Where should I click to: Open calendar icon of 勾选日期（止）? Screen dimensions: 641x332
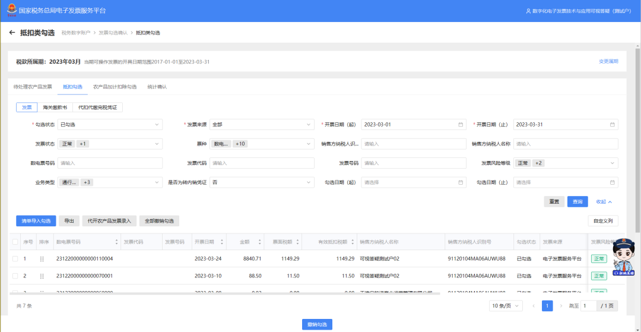(x=613, y=182)
